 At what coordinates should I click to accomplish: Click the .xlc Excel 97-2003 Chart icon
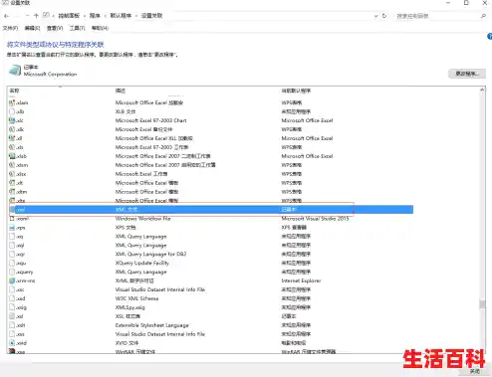tap(12, 120)
